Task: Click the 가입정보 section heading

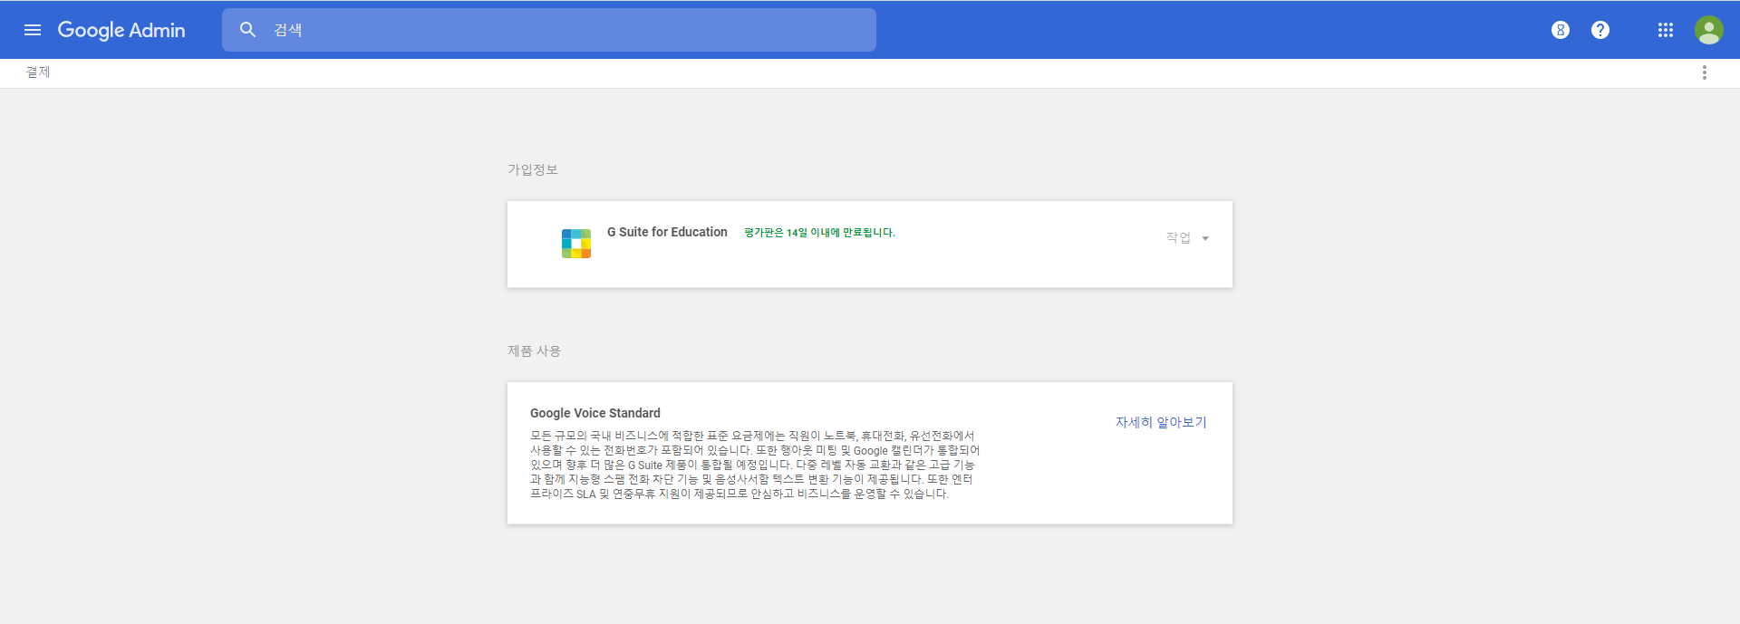Action: coord(533,169)
